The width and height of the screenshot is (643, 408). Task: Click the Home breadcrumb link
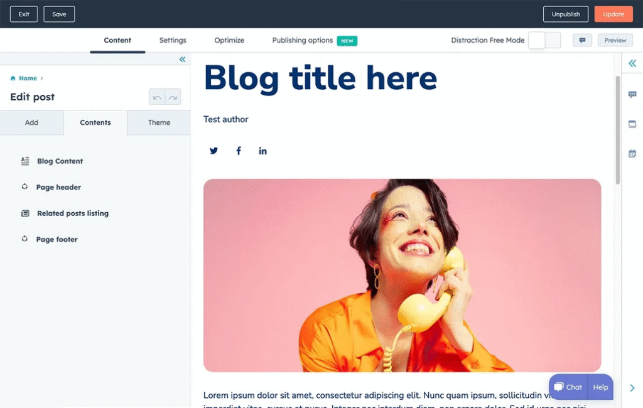tap(28, 78)
